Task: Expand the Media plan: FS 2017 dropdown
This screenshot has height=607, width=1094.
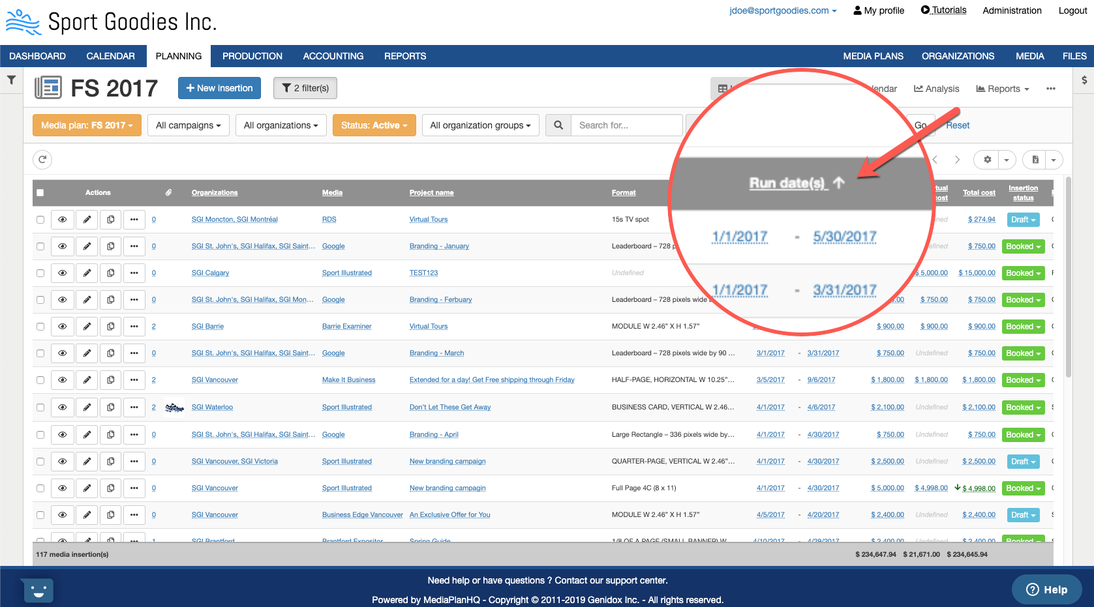Action: (x=87, y=125)
